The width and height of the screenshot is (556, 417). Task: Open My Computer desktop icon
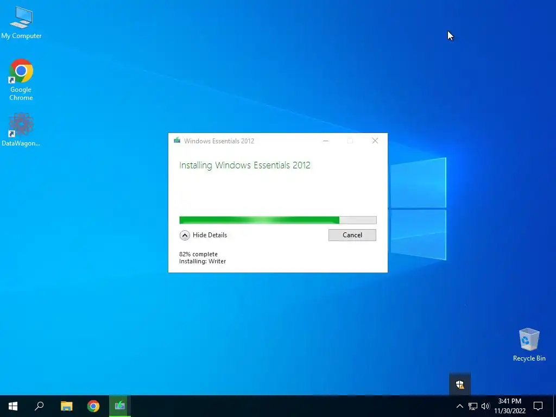click(x=21, y=22)
